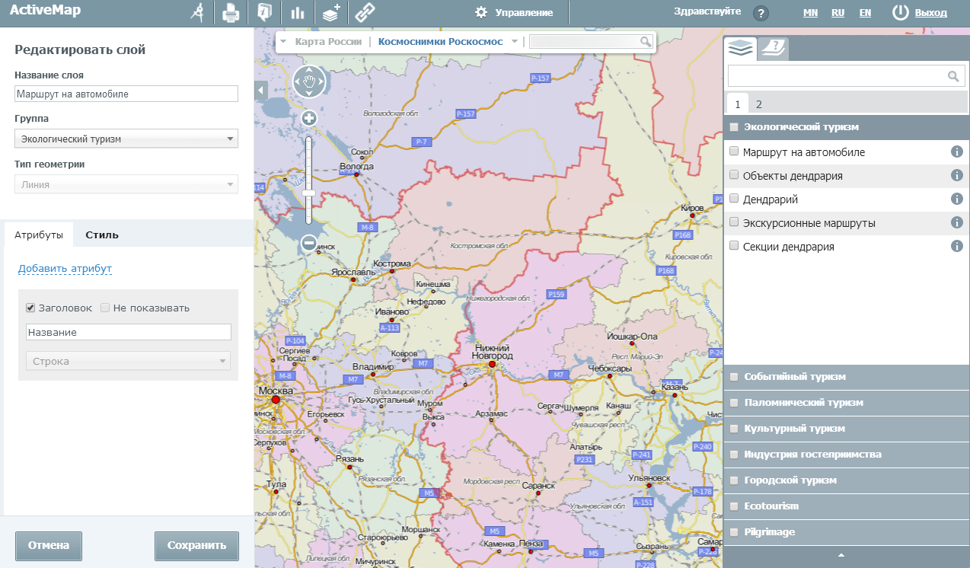This screenshot has height=568, width=970.
Task: Click the printer icon to print map
Action: [231, 13]
